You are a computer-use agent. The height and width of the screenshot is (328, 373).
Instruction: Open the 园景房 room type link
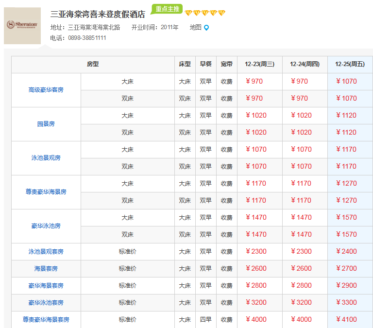pyautogui.click(x=46, y=124)
